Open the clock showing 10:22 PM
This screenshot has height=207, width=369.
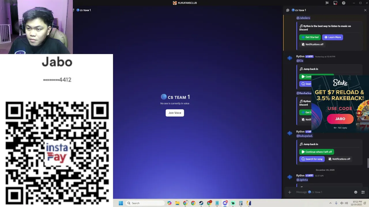357,203
